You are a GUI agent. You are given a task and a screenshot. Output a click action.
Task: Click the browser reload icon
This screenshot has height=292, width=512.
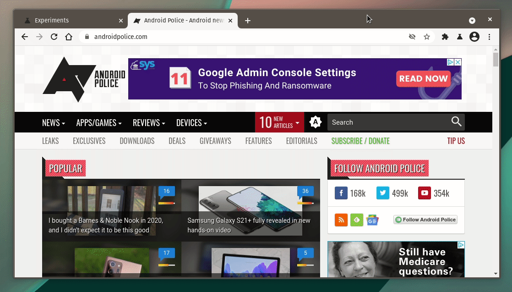[x=54, y=37]
